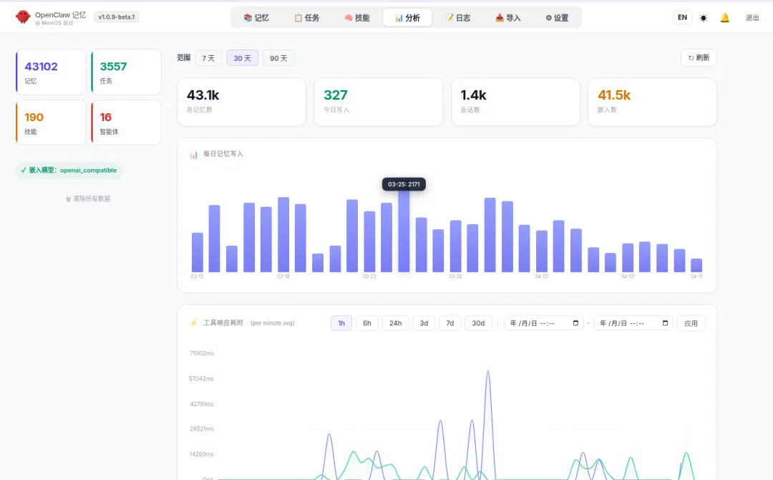
Task: Click the 327 今日写入 stat card
Action: [x=379, y=102]
